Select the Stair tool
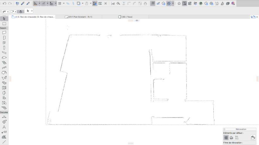 pyautogui.click(x=4, y=63)
